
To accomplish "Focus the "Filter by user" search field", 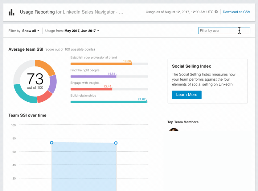I will click(x=219, y=31).
